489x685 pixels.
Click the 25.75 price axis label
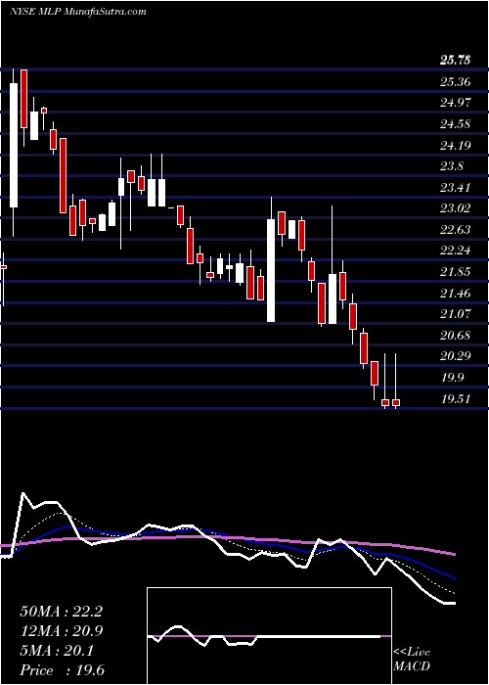pyautogui.click(x=456, y=61)
